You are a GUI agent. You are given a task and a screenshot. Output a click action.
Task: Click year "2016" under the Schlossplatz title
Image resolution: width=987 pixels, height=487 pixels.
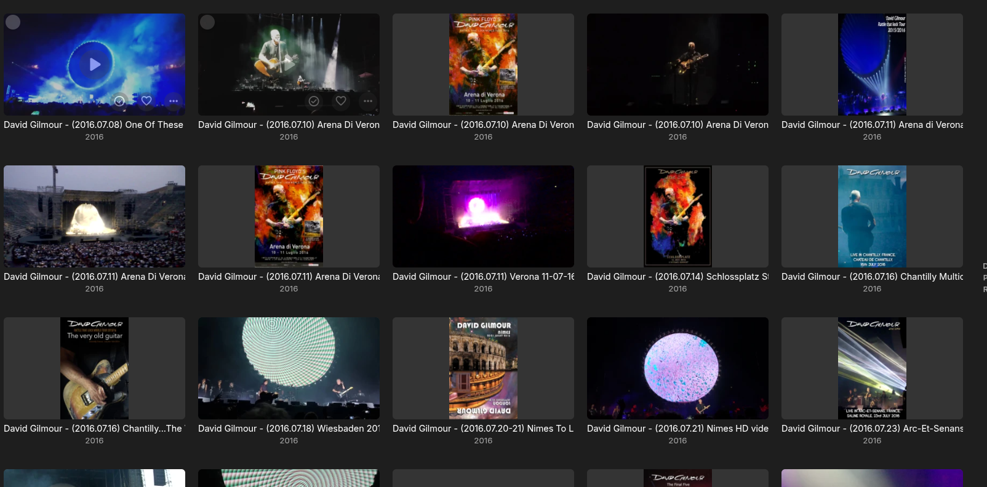(x=677, y=289)
